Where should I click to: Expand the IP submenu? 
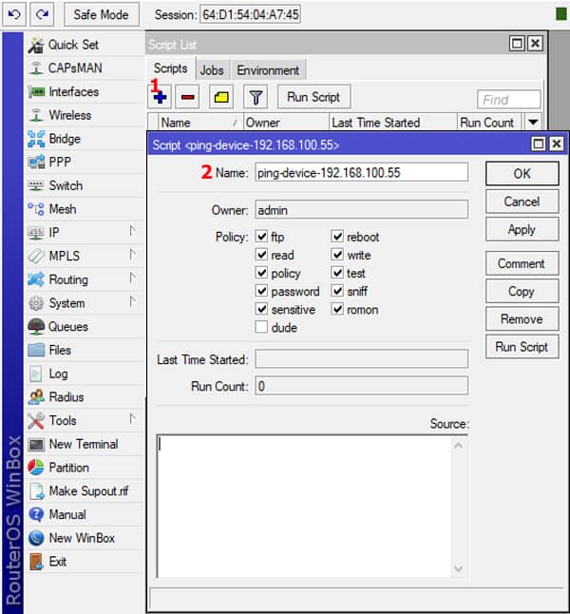[132, 232]
